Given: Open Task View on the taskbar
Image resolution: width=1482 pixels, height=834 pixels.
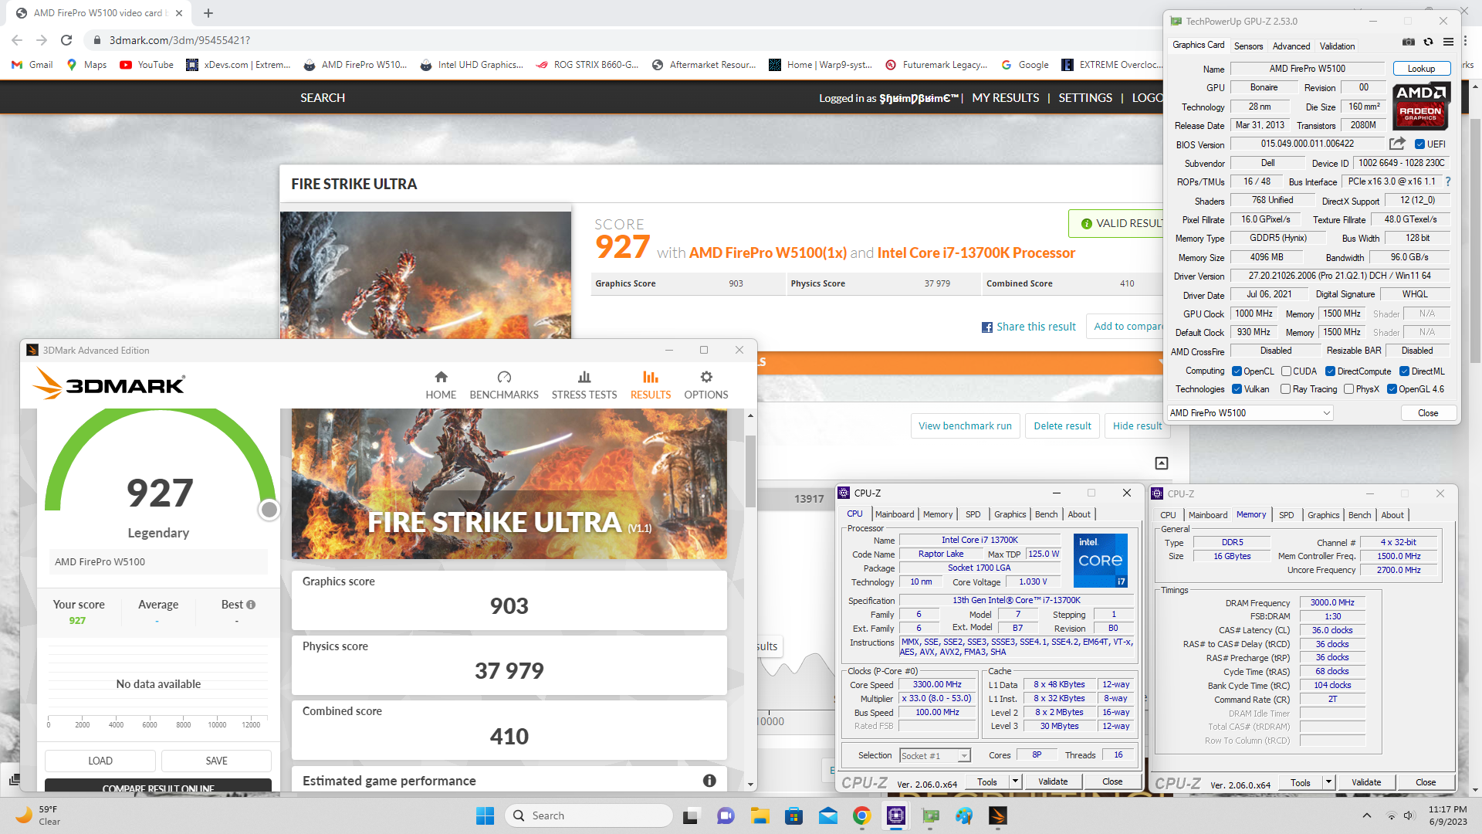Looking at the screenshot, I should pyautogui.click(x=692, y=815).
